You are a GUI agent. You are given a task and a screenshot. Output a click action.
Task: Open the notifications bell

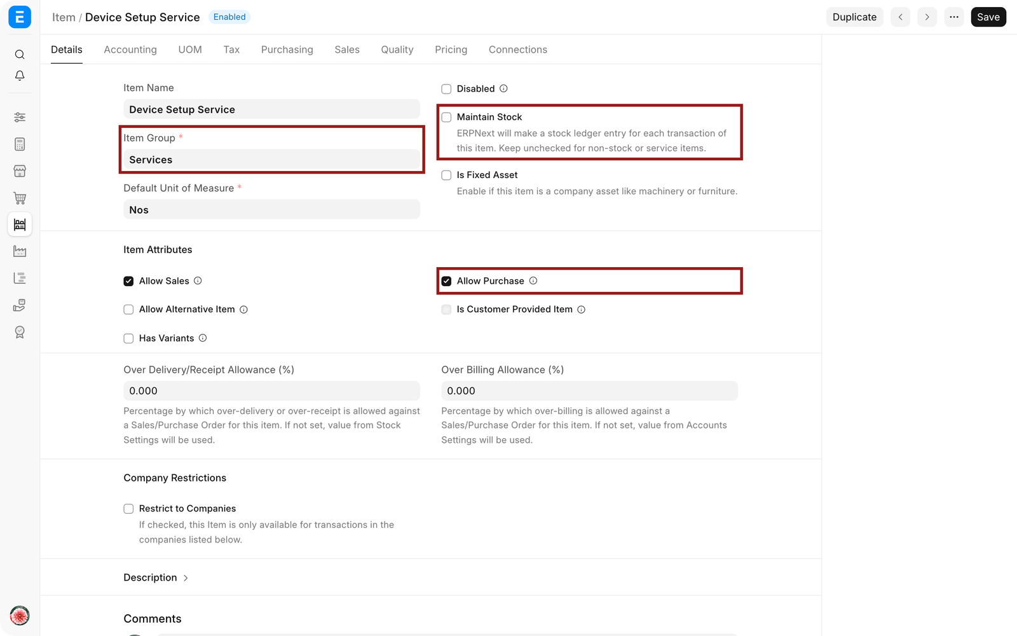[20, 76]
